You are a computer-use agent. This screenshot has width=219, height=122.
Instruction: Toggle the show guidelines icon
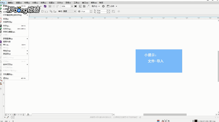point(88,6)
